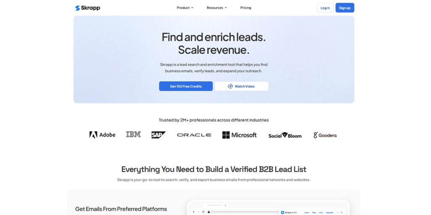This screenshot has width=431, height=215.
Task: Click the Log in button
Action: point(325,8)
